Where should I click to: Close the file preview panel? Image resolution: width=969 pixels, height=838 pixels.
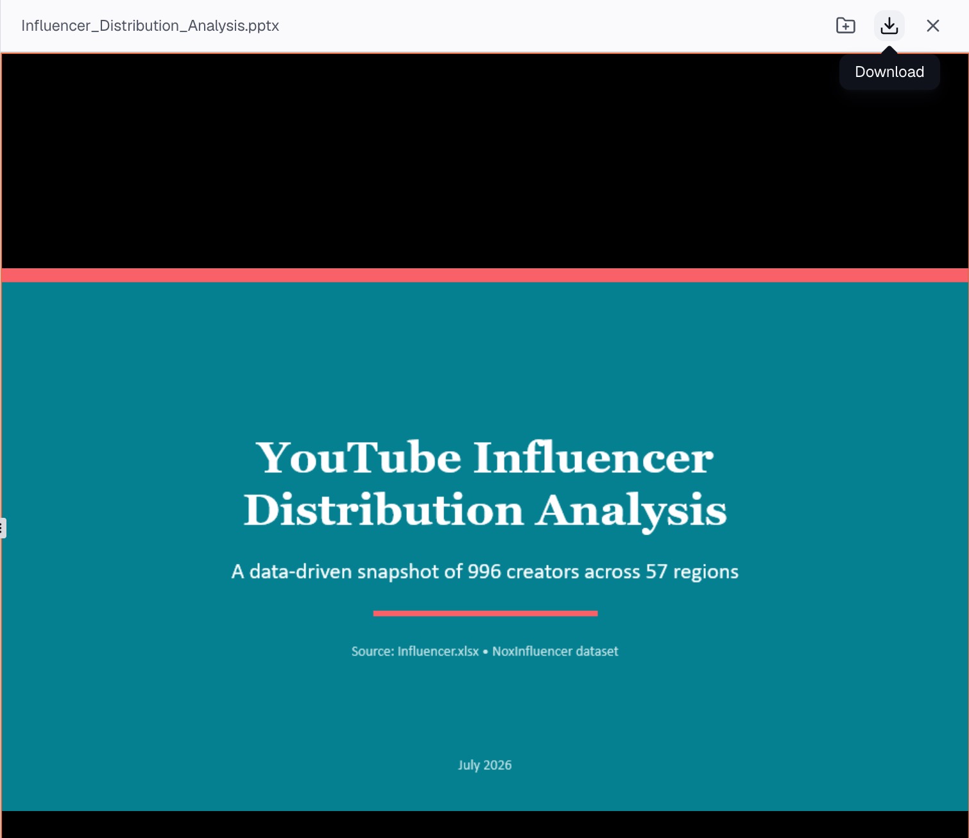[x=932, y=26]
